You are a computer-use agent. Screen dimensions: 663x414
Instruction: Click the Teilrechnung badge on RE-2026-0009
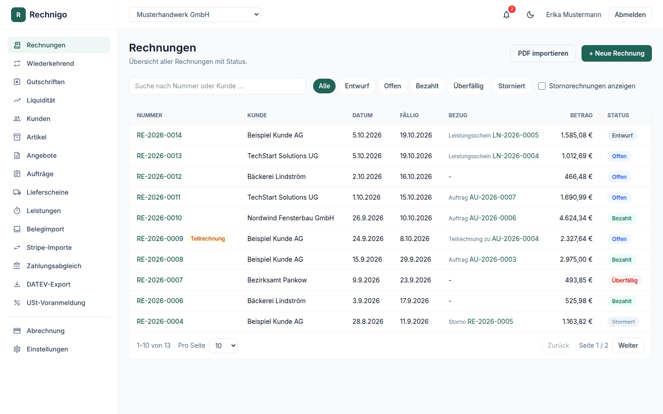pos(208,239)
